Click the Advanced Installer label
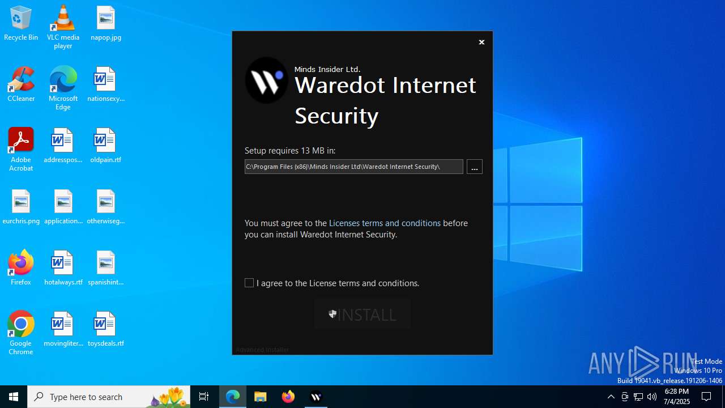The height and width of the screenshot is (408, 725). point(262,350)
